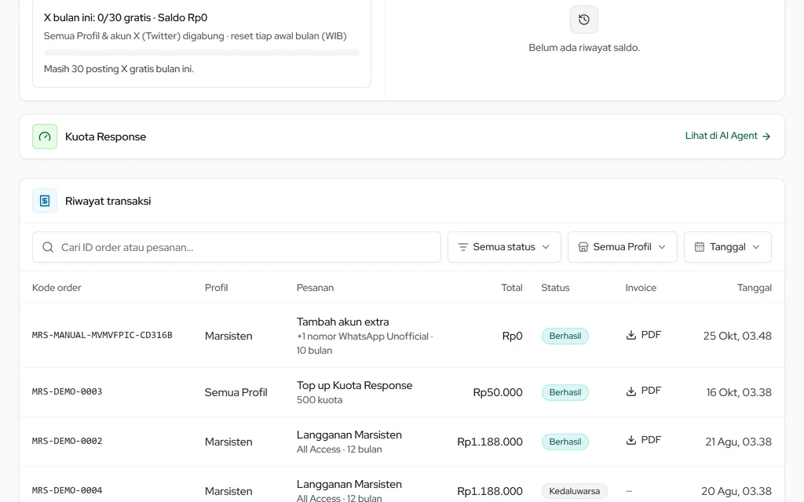Download PDF invoice for MRS-MANUAL-MVMVFPIC-CD316B

pyautogui.click(x=644, y=335)
